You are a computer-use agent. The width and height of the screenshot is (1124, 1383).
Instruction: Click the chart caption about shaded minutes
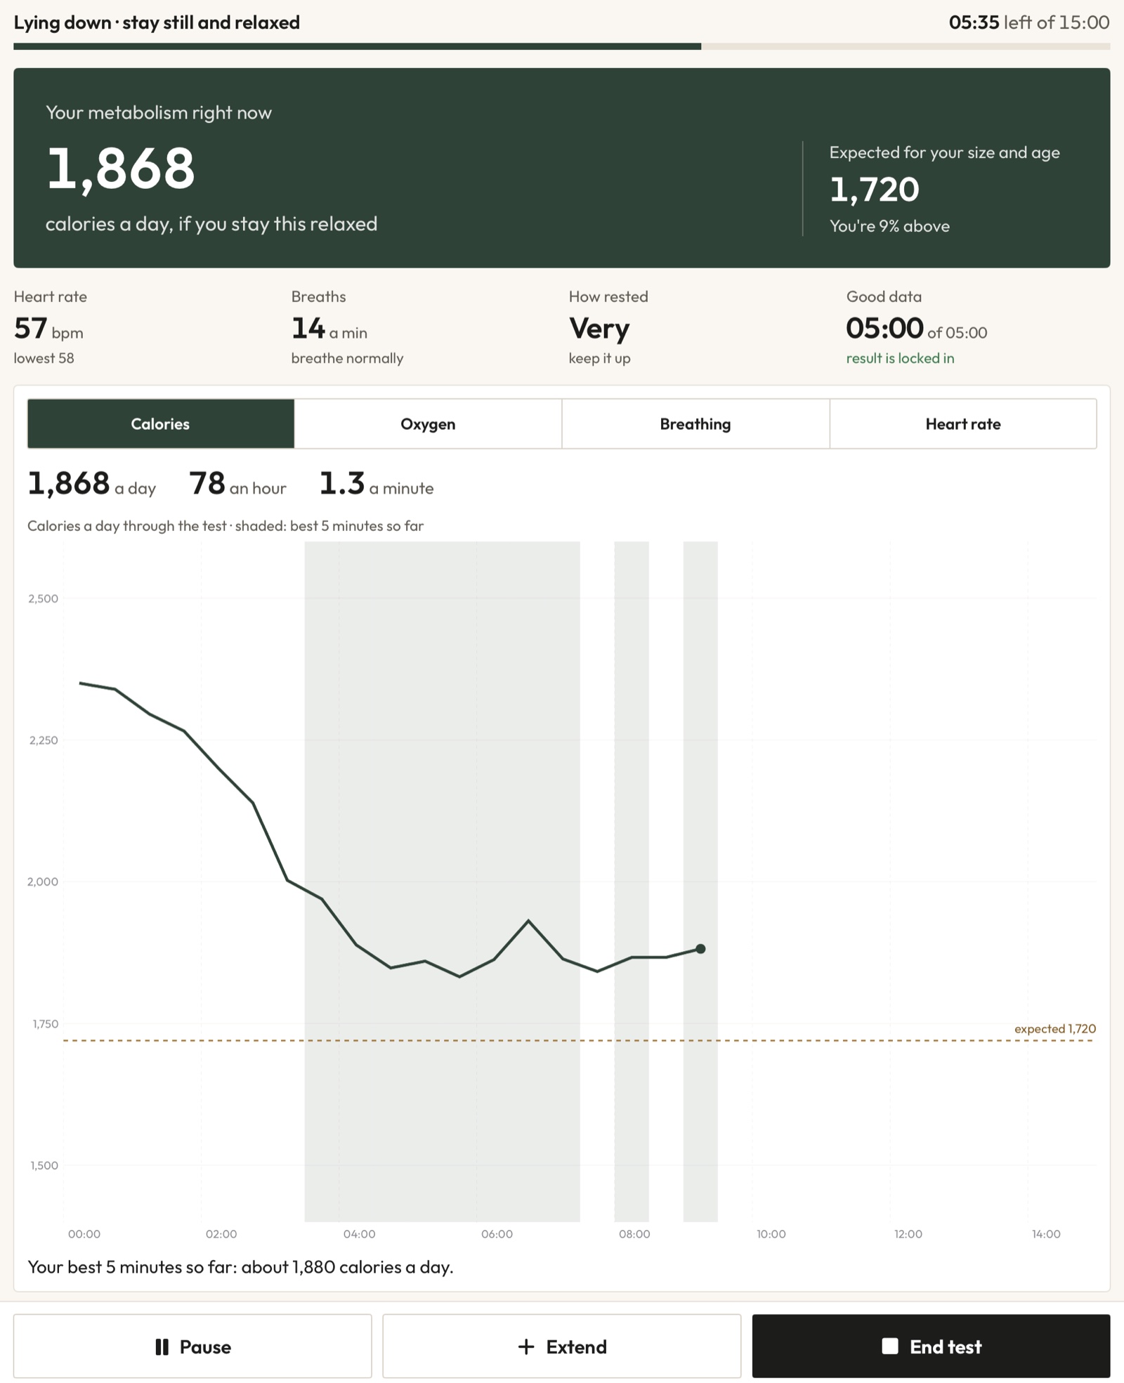click(x=226, y=526)
